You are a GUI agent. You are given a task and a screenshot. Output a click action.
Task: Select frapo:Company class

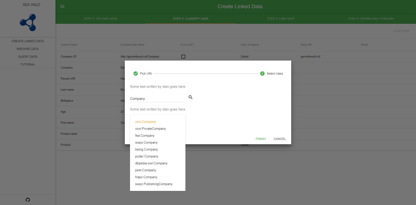[x=146, y=177]
